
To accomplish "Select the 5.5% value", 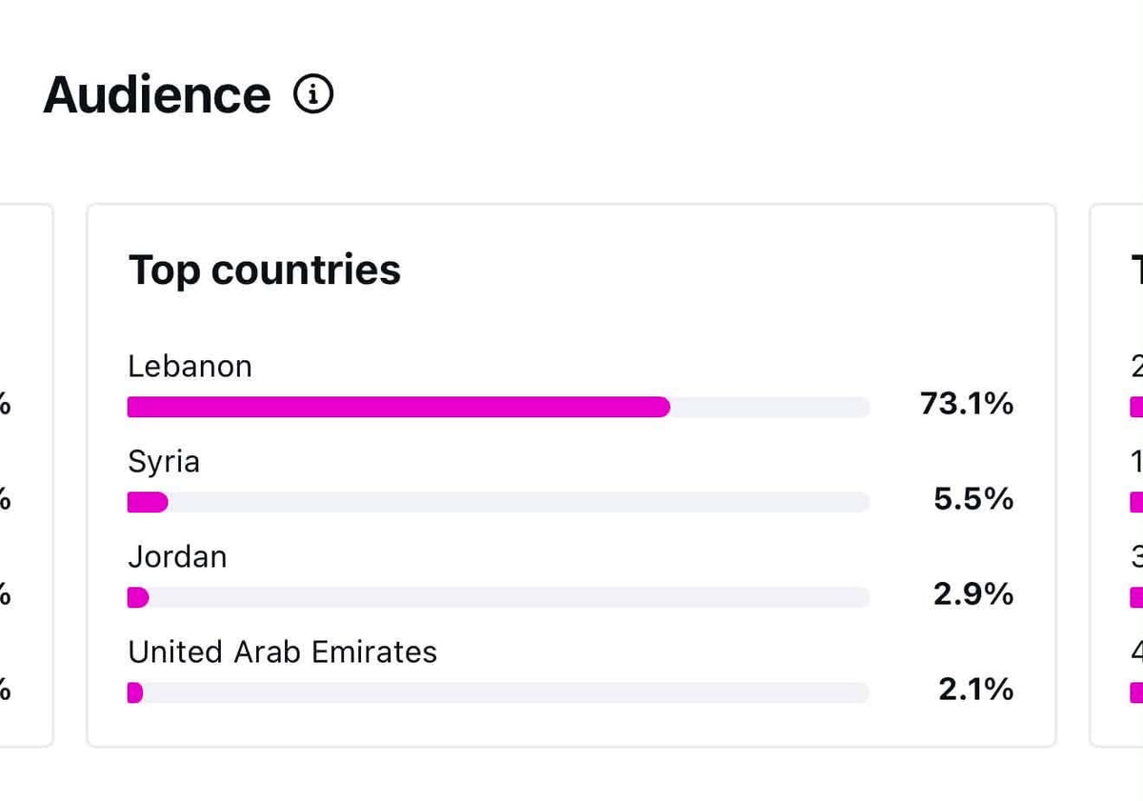I will click(x=973, y=500).
